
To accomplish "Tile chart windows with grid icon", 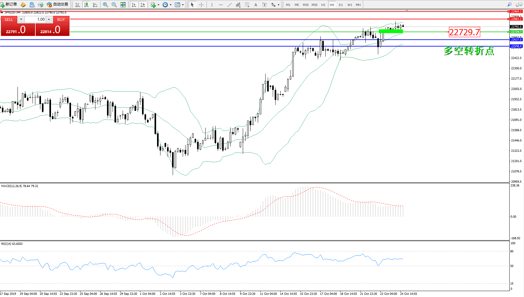I will (123, 5).
